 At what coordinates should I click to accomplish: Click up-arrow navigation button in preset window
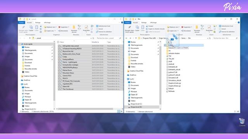point(30,38)
